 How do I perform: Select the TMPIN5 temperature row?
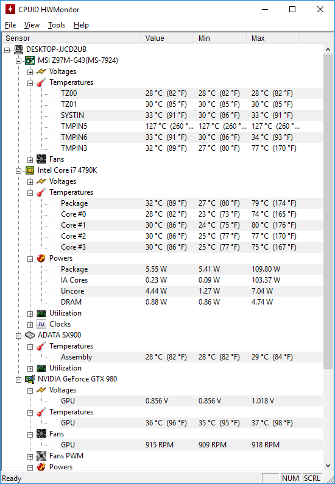(191, 126)
